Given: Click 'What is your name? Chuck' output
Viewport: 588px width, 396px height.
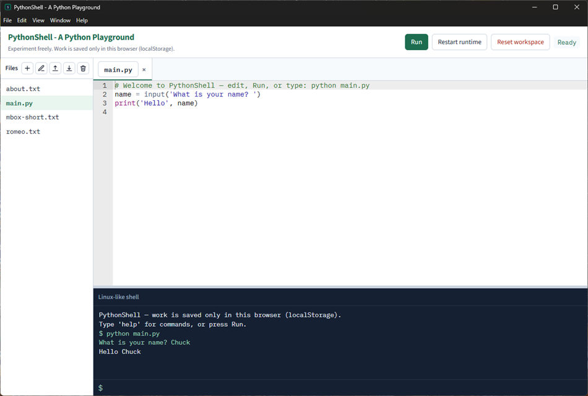Looking at the screenshot, I should pyautogui.click(x=144, y=342).
